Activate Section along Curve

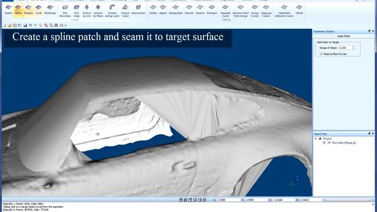(112, 11)
